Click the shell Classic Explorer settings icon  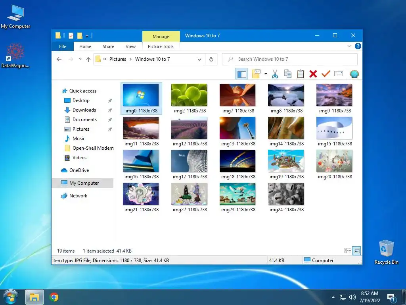click(x=354, y=74)
